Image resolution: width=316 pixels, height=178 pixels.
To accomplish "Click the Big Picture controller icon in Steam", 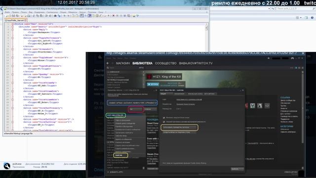I will tap(292, 58).
